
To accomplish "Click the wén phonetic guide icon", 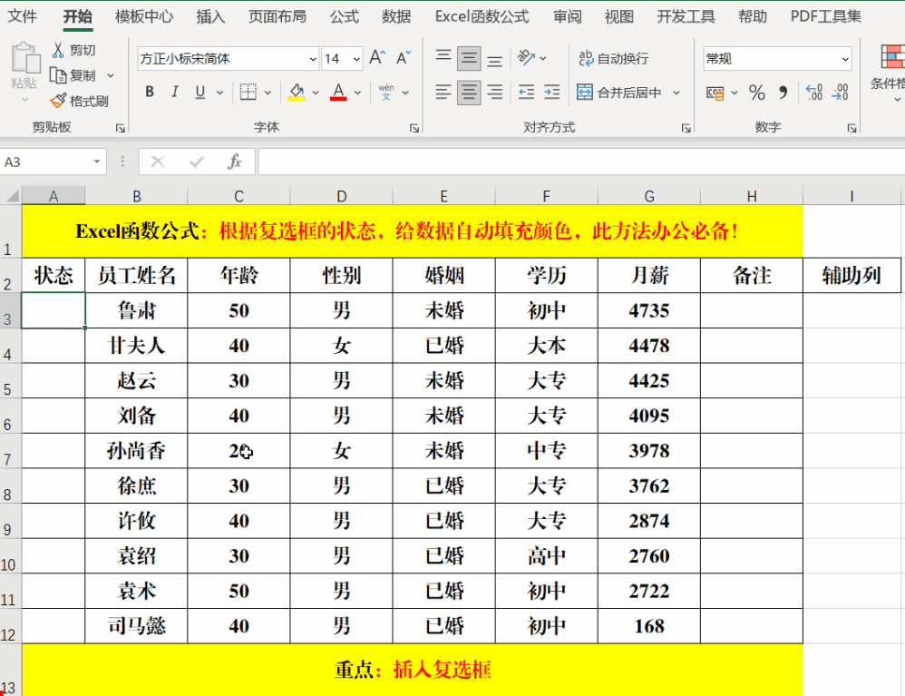I will 386,92.
